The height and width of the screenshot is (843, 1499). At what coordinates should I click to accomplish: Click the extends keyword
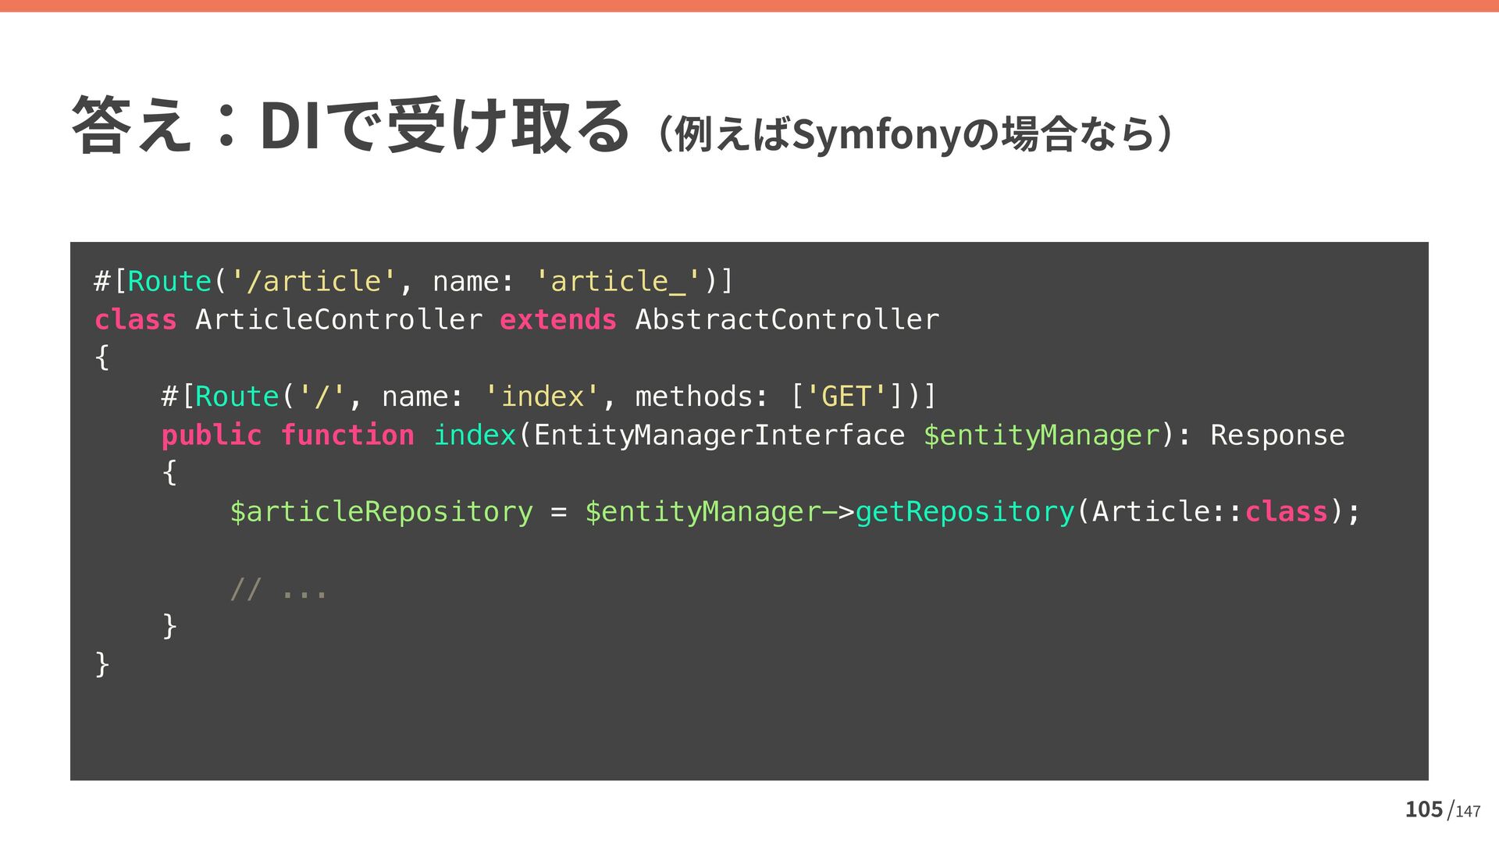557,319
